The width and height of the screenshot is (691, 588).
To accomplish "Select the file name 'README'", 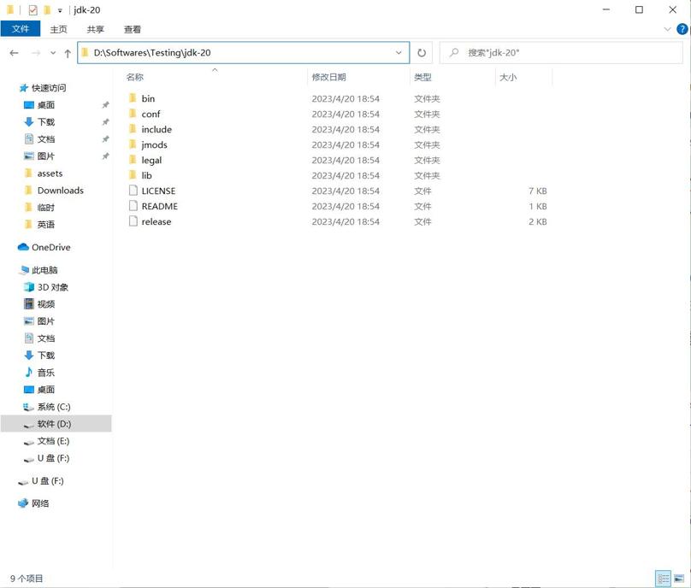I will tap(160, 207).
